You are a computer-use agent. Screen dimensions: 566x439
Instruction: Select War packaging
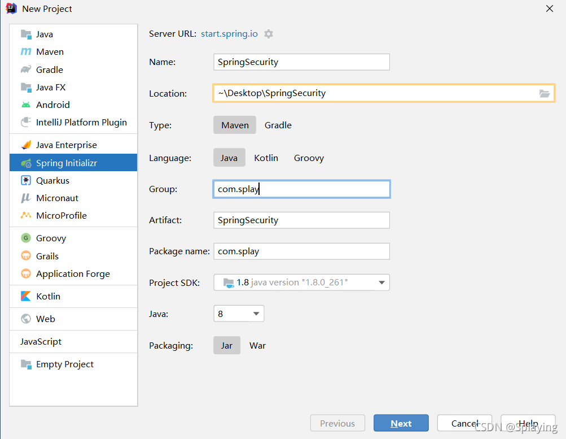coord(257,345)
